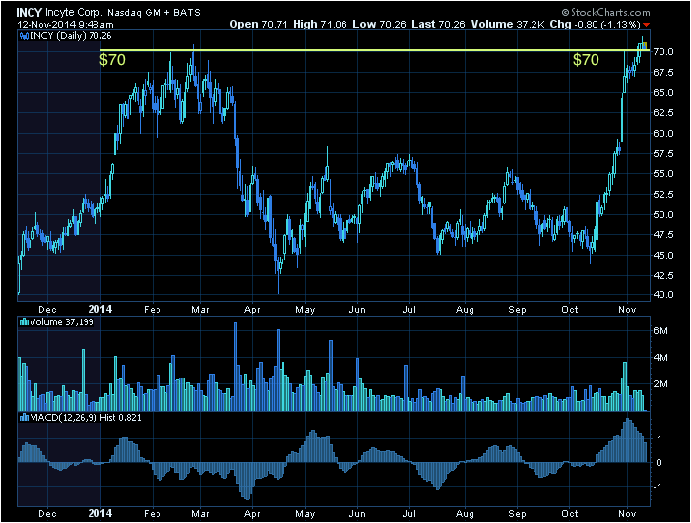Viewport: 691px width, 523px height.
Task: Click the MACD(12,26,9) legend histogram icon
Action: pos(24,418)
